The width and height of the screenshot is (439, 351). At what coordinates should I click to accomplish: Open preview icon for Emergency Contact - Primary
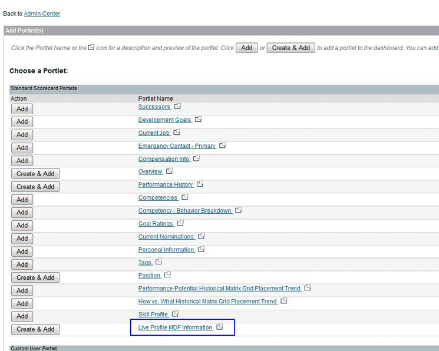(x=223, y=145)
